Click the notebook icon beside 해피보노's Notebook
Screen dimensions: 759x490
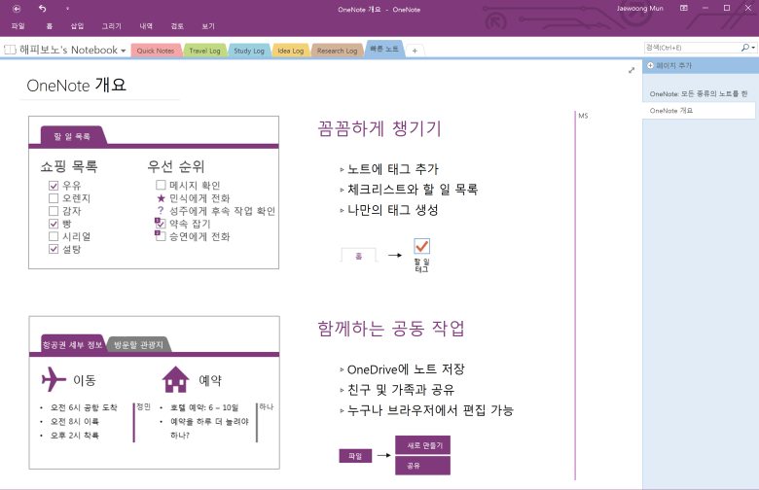pyautogui.click(x=10, y=50)
